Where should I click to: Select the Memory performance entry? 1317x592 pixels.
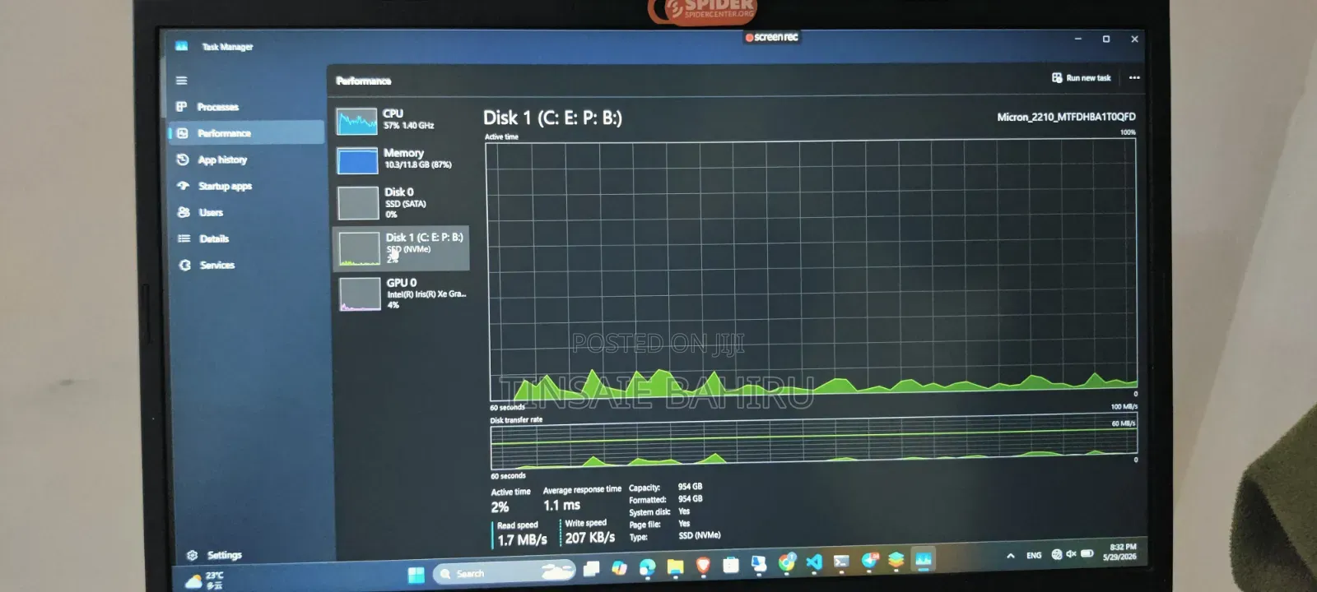(x=401, y=160)
